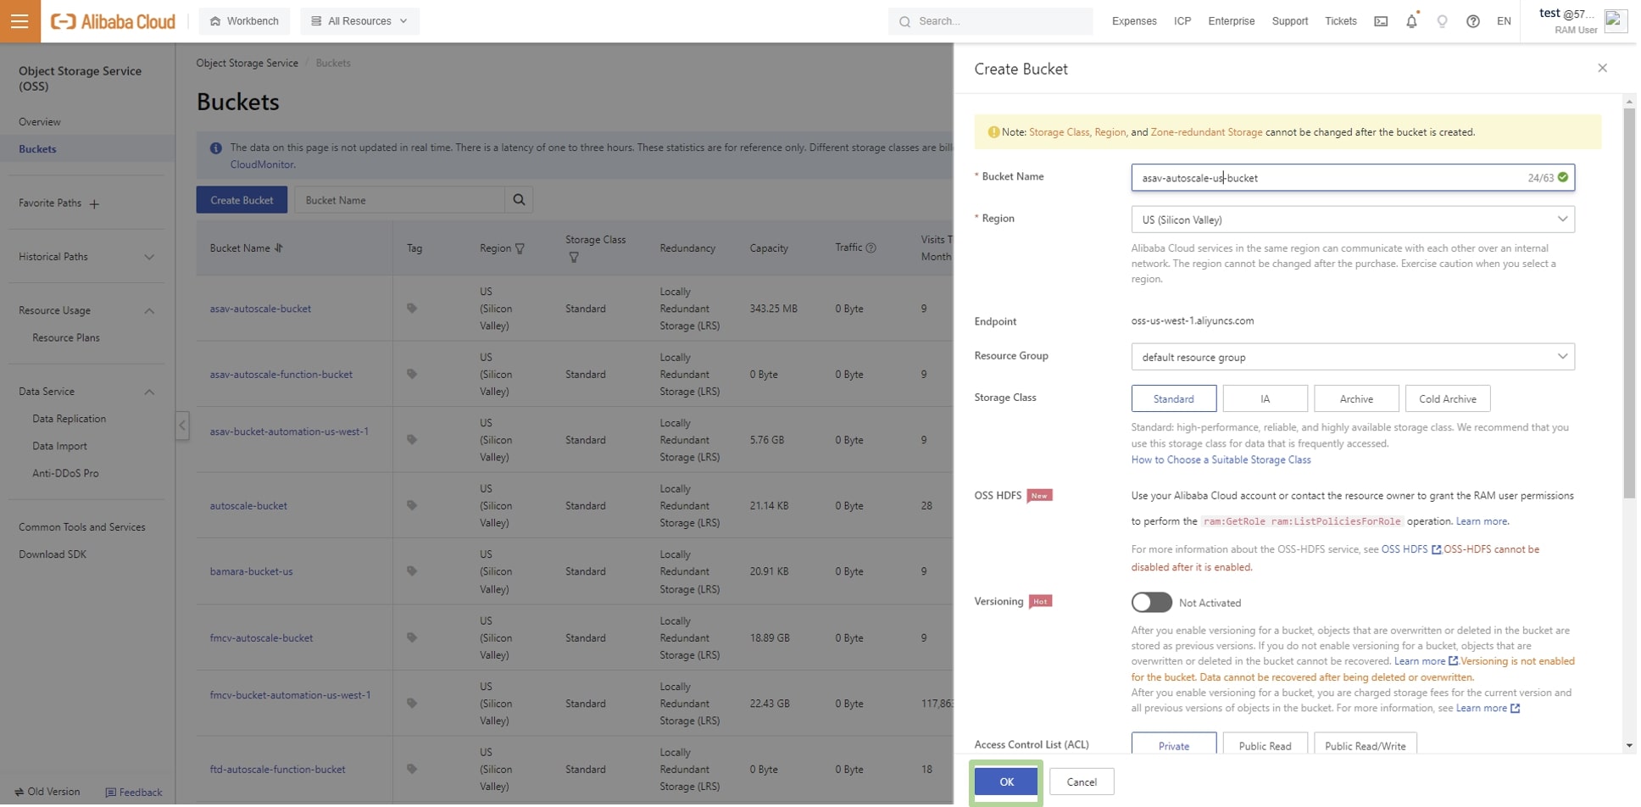Open the notifications bell

(1411, 21)
